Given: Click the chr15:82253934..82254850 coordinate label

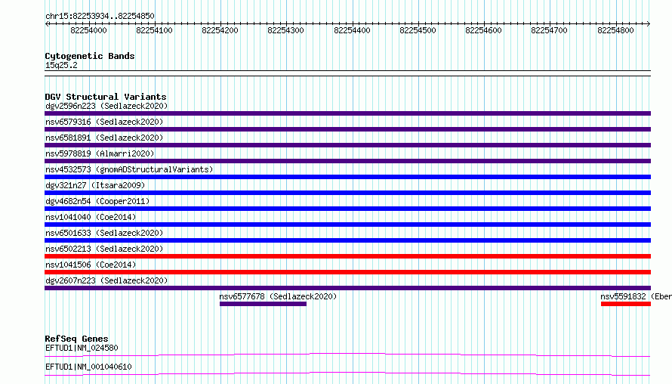Looking at the screenshot, I should 100,16.
